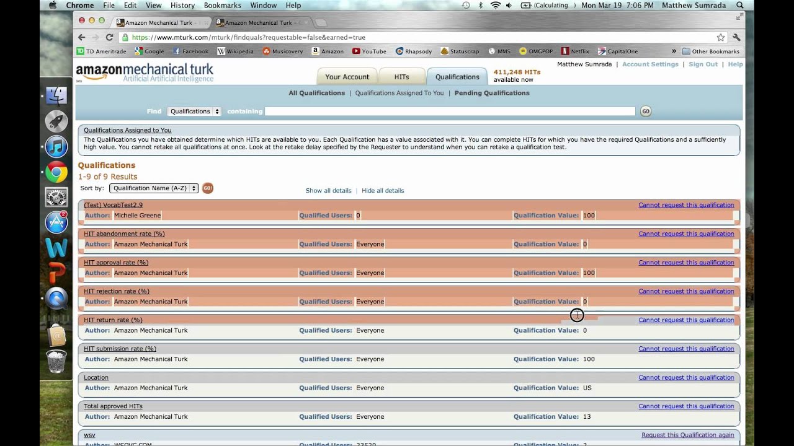The image size is (794, 446).
Task: Open iTunes from the Dock
Action: [56, 147]
